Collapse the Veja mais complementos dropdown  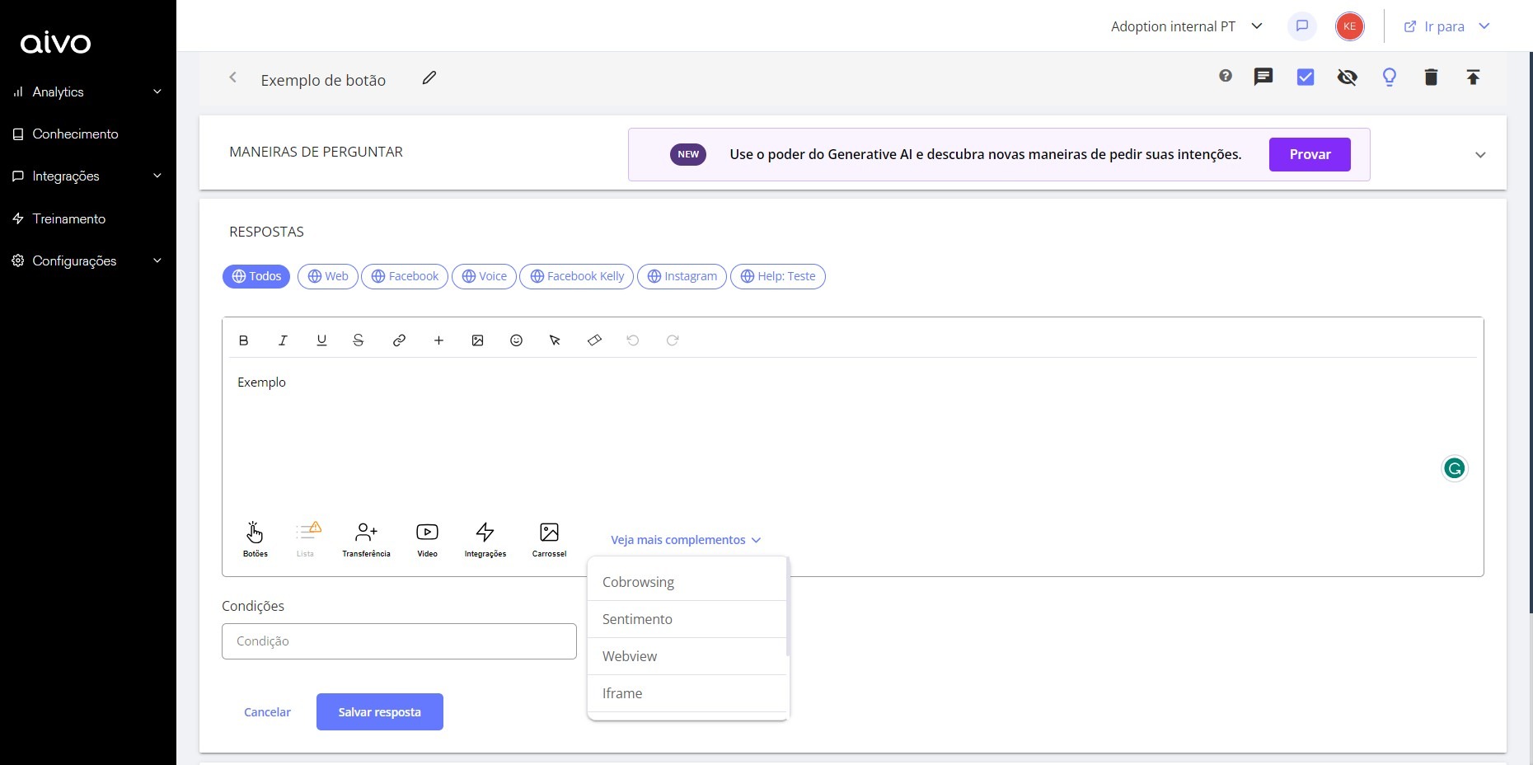685,540
